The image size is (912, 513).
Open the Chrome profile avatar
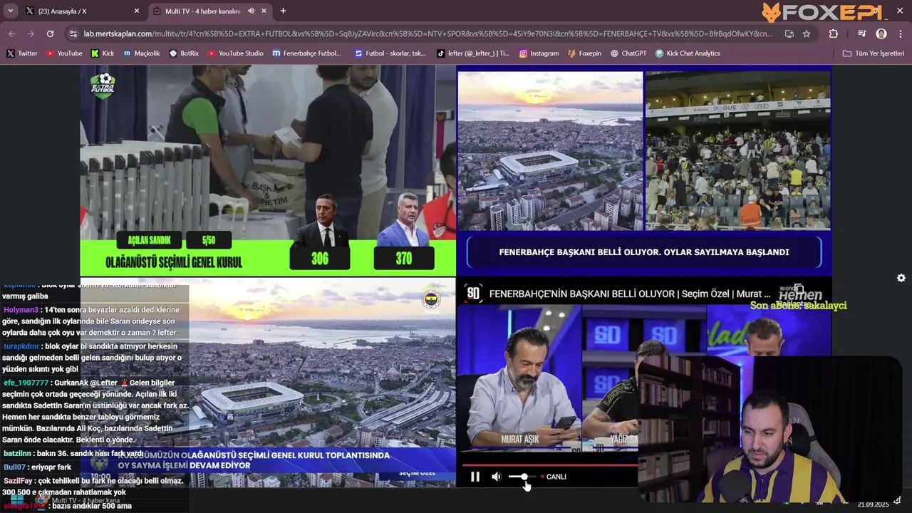coord(881,33)
